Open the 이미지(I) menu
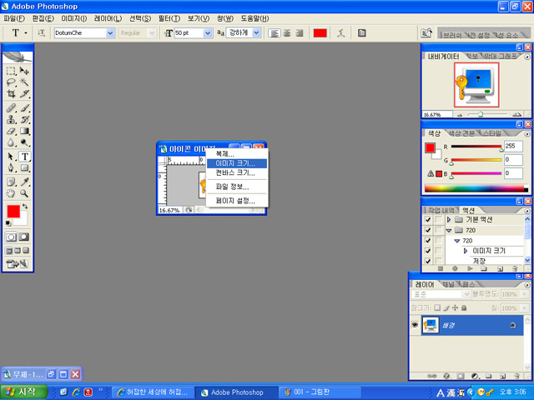Image resolution: width=534 pixels, height=400 pixels. click(x=74, y=18)
